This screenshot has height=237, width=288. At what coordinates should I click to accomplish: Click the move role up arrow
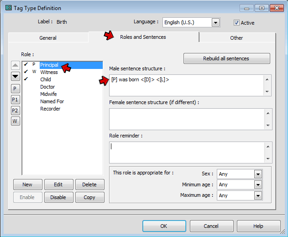[x=15, y=65]
